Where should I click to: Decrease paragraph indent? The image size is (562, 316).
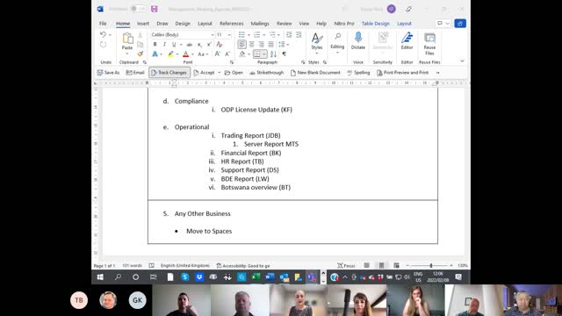pyautogui.click(x=289, y=35)
